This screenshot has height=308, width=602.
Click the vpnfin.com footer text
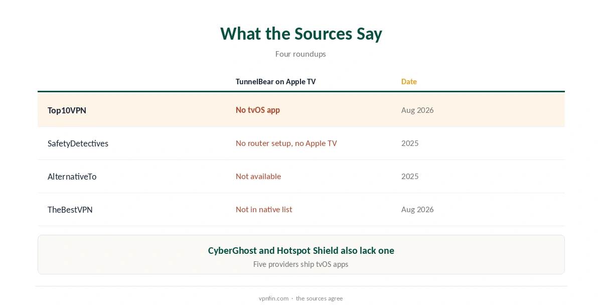(273, 298)
